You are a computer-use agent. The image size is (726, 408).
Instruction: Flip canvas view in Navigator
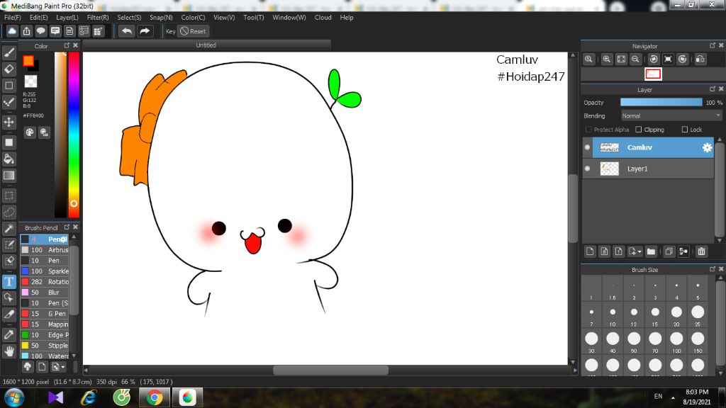click(700, 59)
